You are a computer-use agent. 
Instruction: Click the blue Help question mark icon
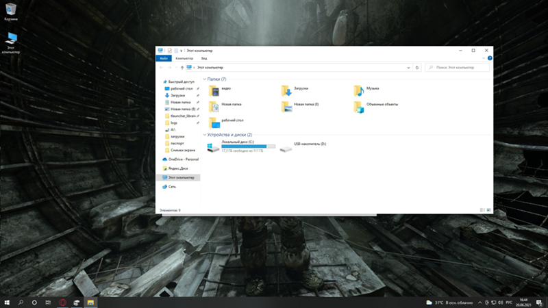[x=490, y=58]
